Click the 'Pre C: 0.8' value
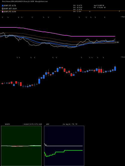The height and width of the screenshot is (166, 125). pos(77,12)
